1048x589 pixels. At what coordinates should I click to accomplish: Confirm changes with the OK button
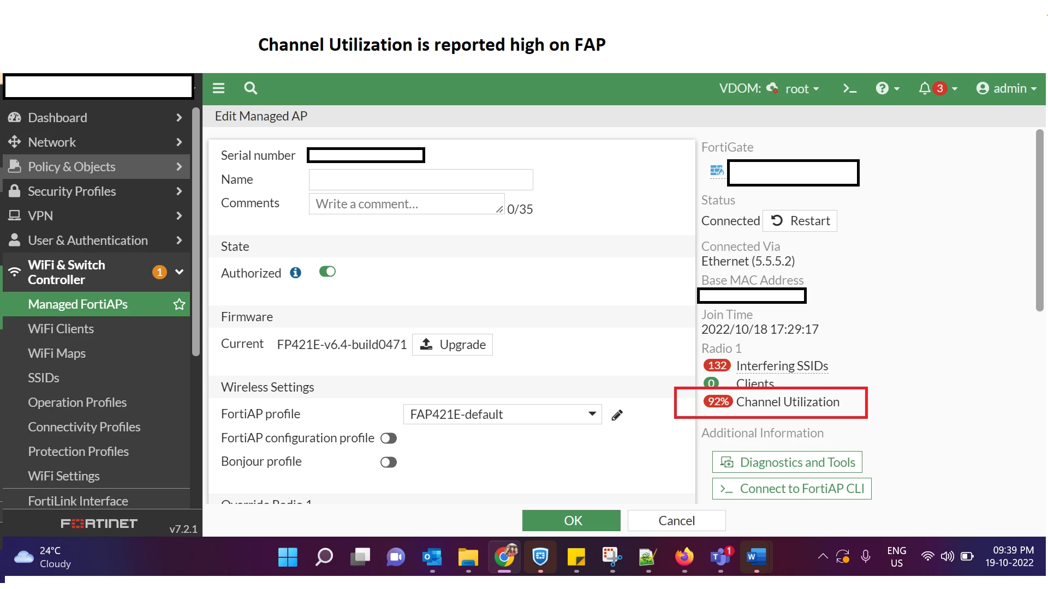[571, 521]
